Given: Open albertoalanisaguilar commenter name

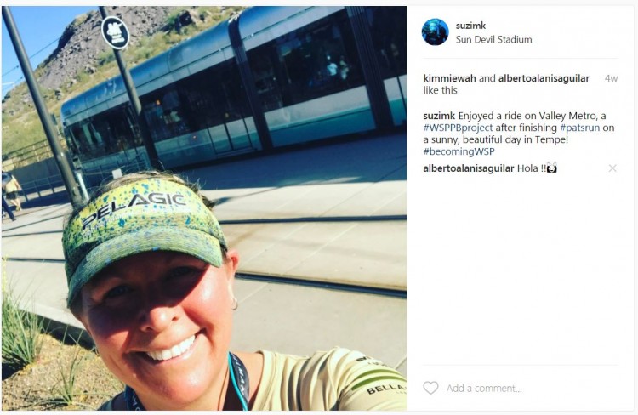Looking at the screenshot, I should pyautogui.click(x=469, y=168).
